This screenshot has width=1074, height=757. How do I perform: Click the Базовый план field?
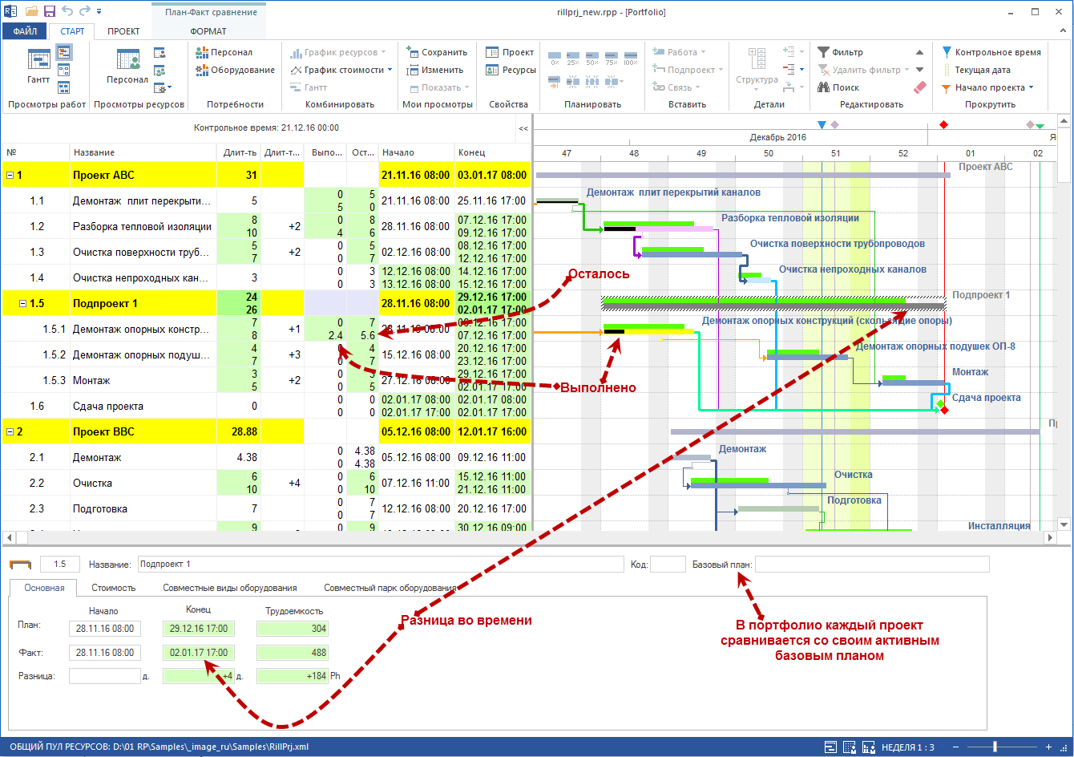pyautogui.click(x=872, y=564)
